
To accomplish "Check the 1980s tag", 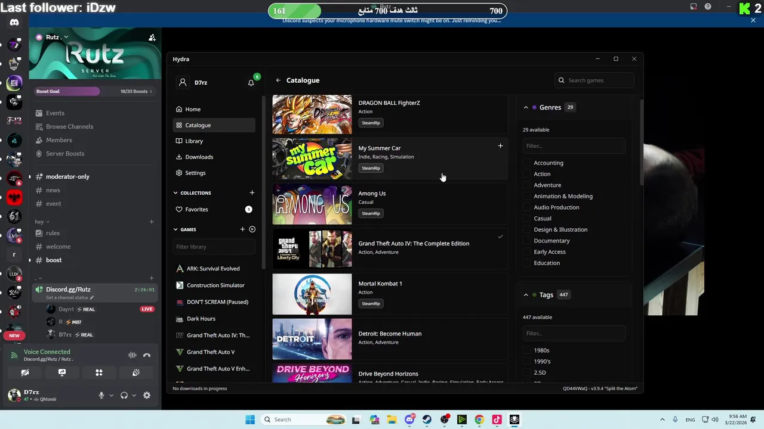I will (527, 350).
